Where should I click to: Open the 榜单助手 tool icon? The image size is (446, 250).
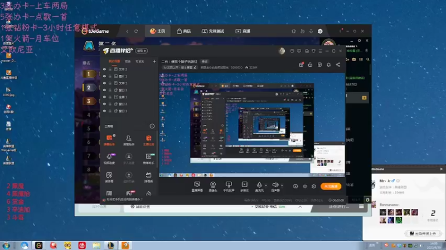[148, 158]
